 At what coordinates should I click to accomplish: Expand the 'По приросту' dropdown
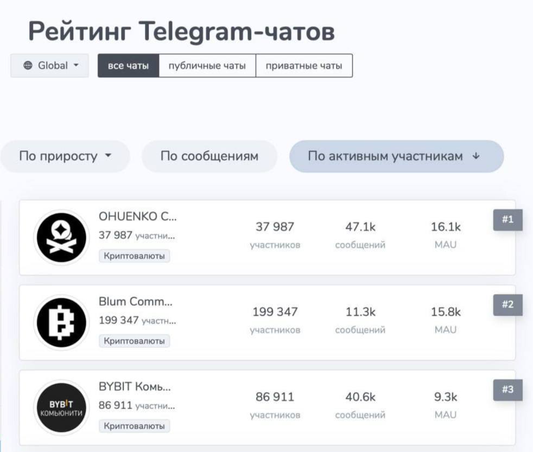pos(65,156)
